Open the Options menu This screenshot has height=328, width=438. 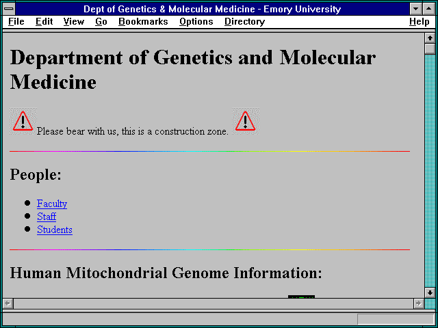point(196,21)
